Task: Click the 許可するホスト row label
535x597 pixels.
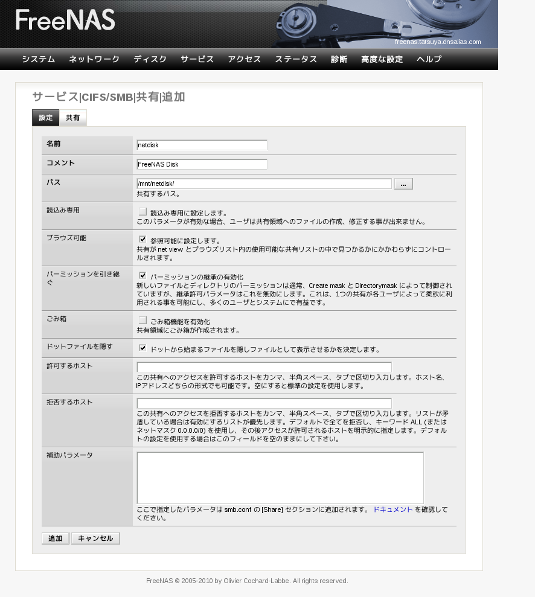Action: pyautogui.click(x=69, y=366)
